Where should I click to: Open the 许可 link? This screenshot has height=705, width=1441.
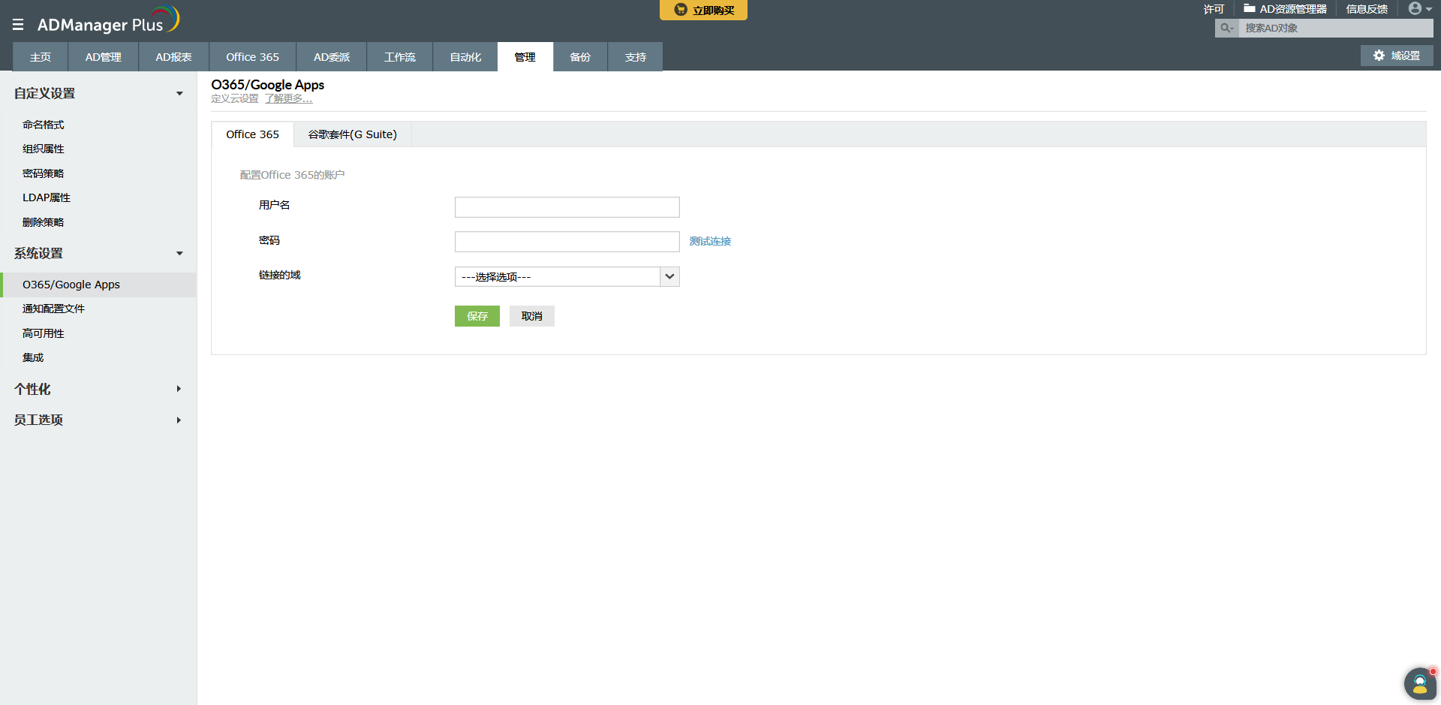tap(1214, 9)
